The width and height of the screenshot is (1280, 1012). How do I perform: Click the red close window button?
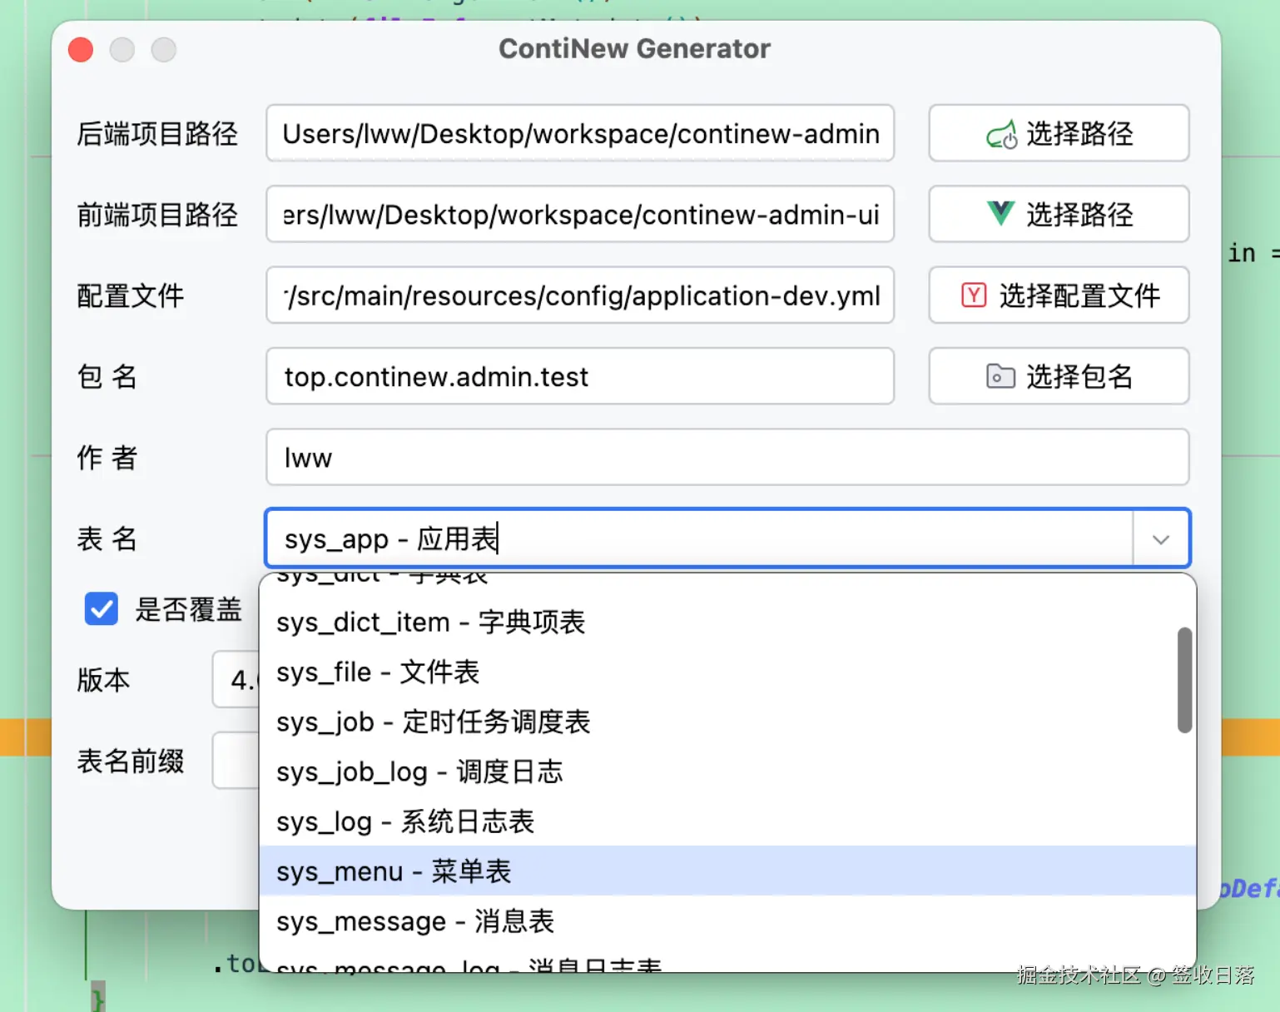pos(81,50)
